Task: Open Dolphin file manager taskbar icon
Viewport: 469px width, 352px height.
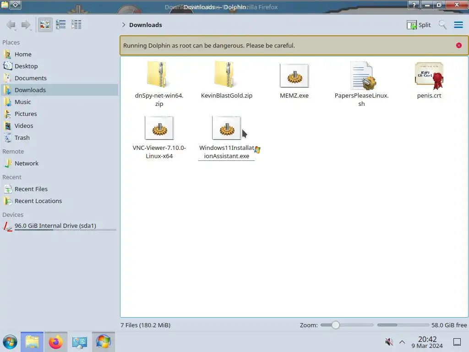Action: point(32,342)
